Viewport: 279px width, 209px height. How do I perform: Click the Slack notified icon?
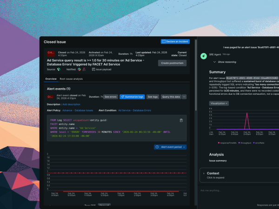point(79,70)
